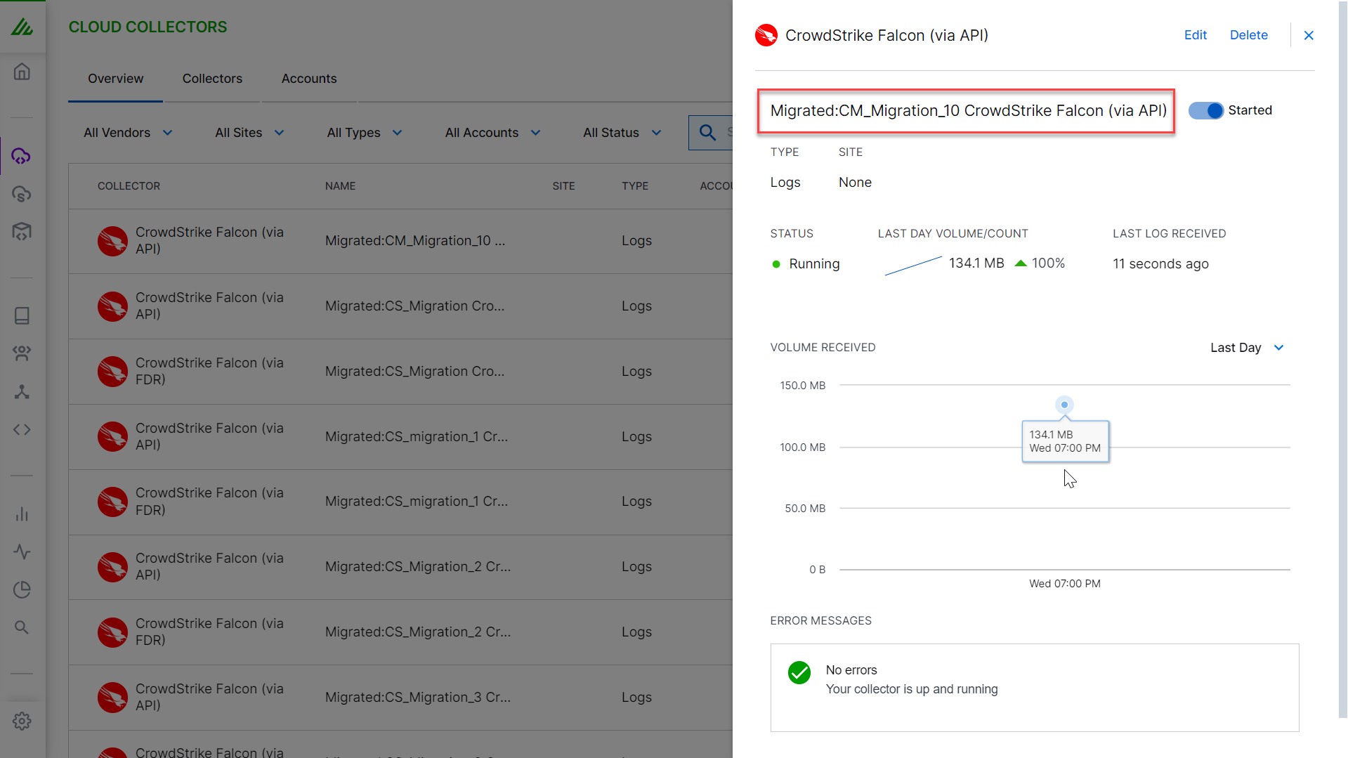Click the Edit link
Image resolution: width=1348 pixels, height=758 pixels.
1196,35
